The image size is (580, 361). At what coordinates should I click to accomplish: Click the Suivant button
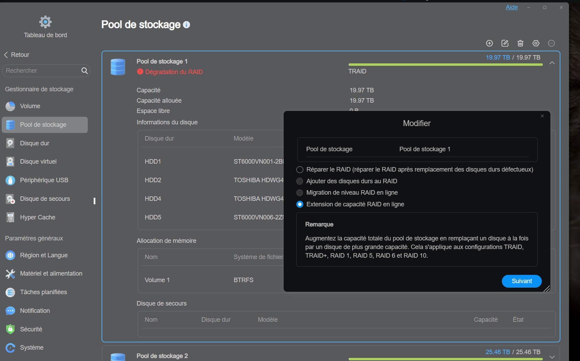point(521,281)
